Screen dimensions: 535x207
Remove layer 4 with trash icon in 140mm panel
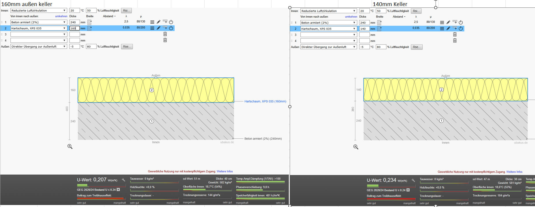click(x=455, y=41)
